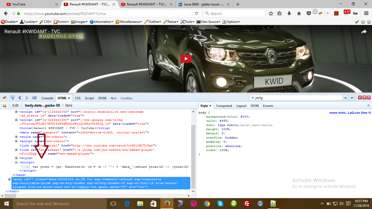Click the ytcfg search field
Image resolution: width=372 pixels, height=209 pixels.
tap(297, 98)
